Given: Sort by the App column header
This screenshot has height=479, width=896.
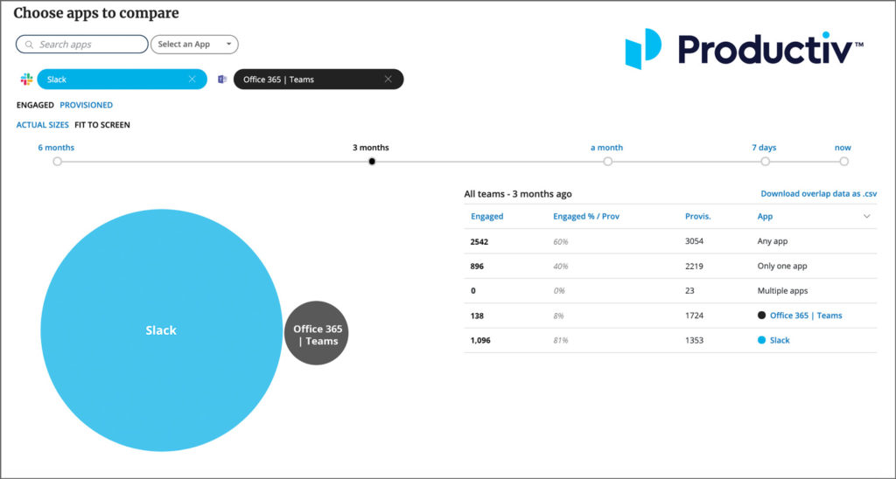Looking at the screenshot, I should [x=765, y=217].
